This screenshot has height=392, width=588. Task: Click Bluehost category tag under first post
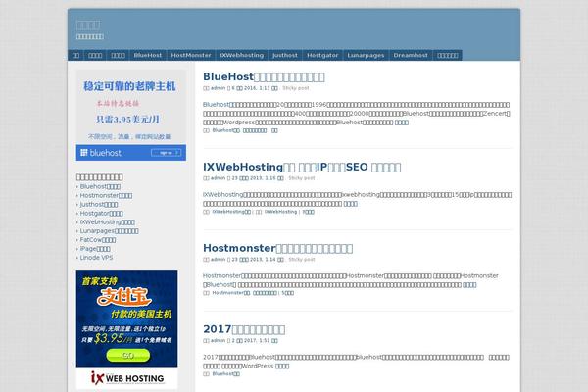tap(225, 130)
